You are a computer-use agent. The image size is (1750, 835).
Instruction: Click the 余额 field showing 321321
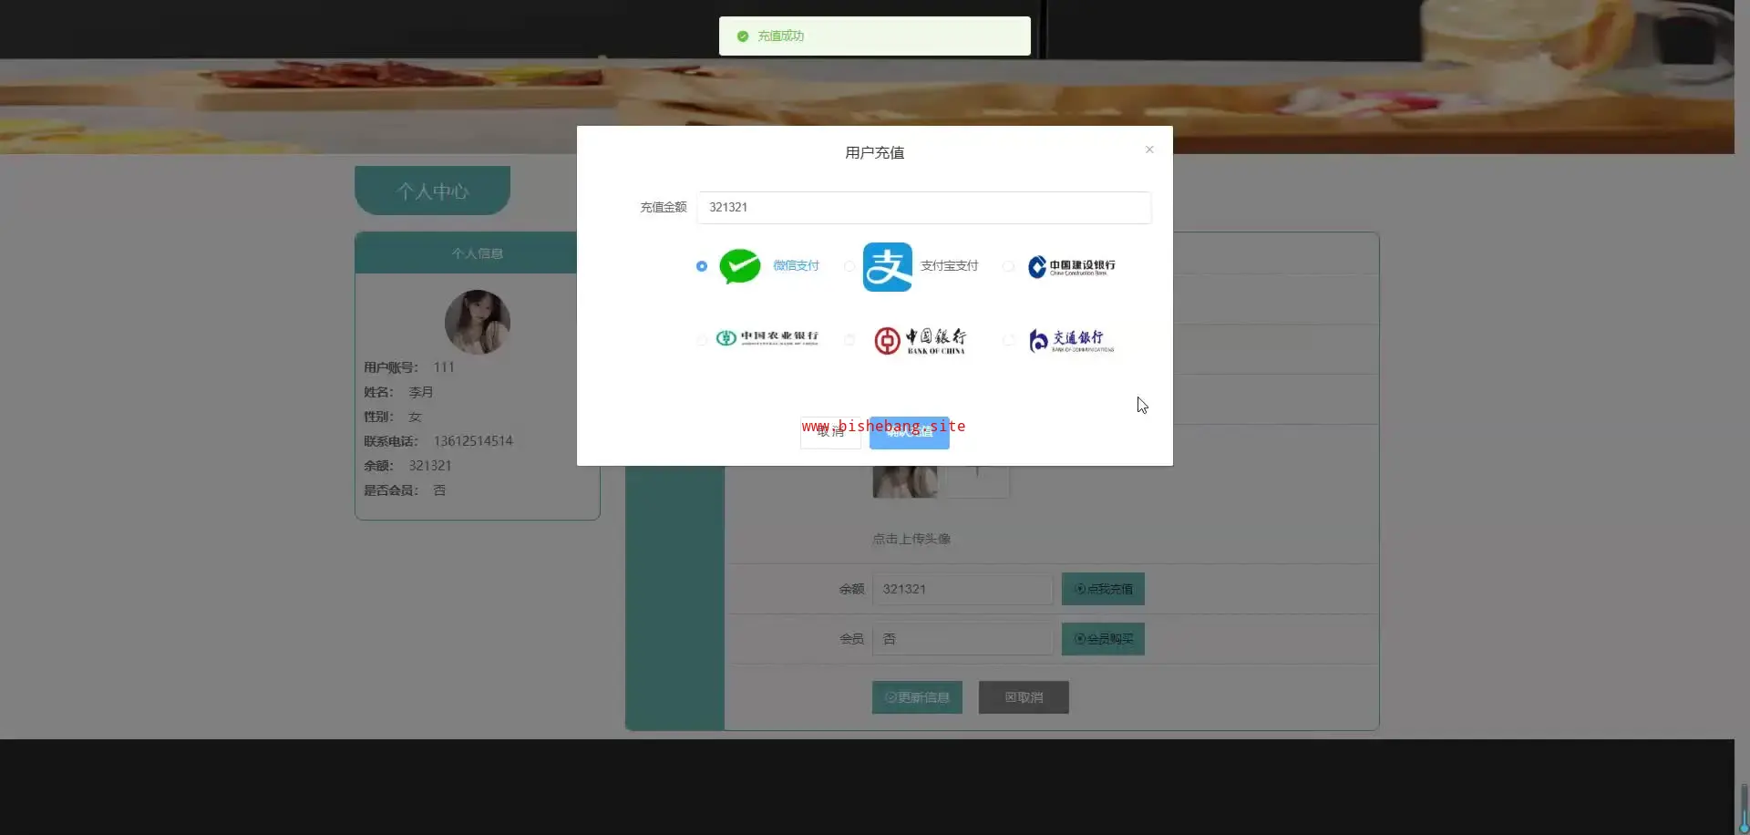tap(962, 590)
